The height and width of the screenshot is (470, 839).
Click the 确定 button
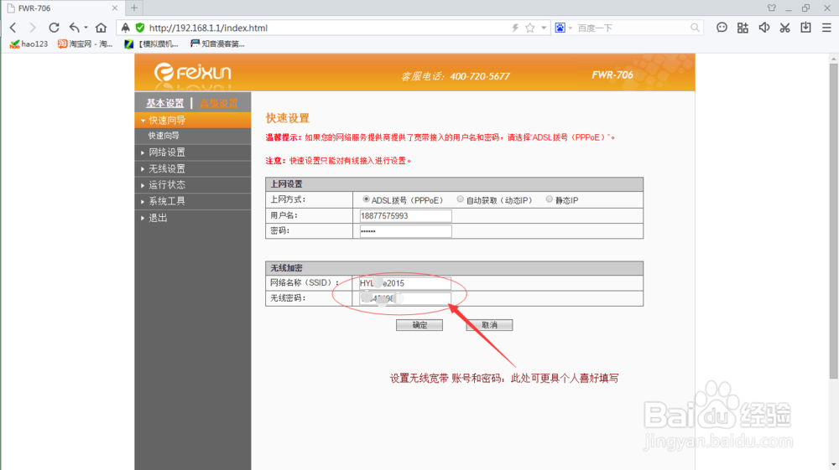click(x=419, y=325)
